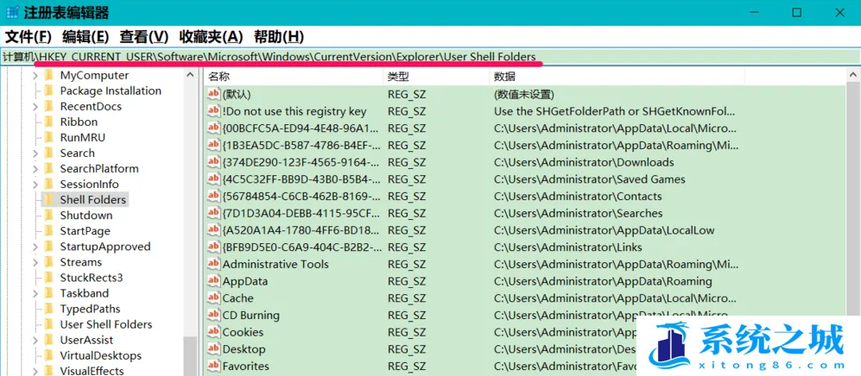Select the TypedPaths key
The height and width of the screenshot is (376, 861).
tap(90, 309)
